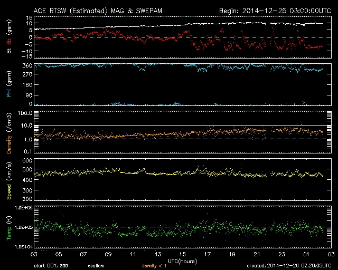Click the green Temp (K) axis label

pos(10,226)
